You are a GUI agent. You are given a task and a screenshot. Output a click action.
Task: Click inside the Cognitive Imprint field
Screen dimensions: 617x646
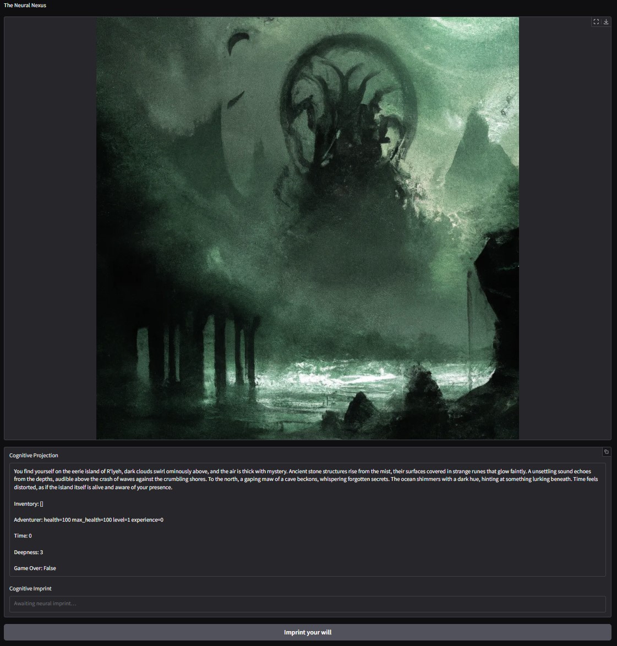click(x=307, y=604)
